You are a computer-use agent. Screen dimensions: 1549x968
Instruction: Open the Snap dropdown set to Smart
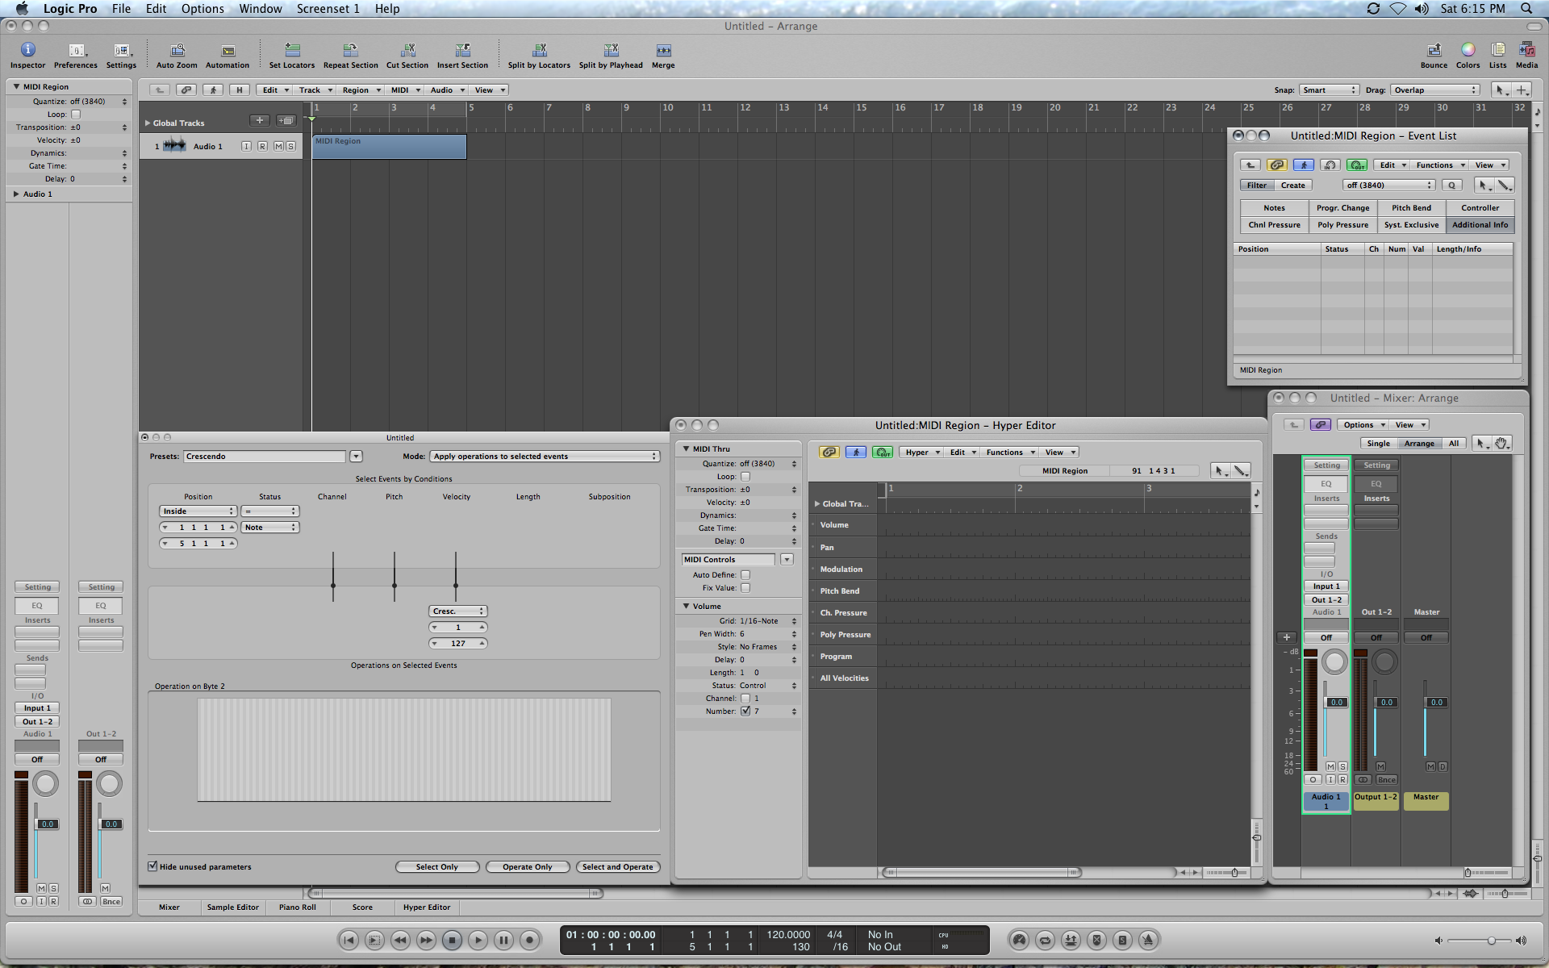coord(1329,90)
